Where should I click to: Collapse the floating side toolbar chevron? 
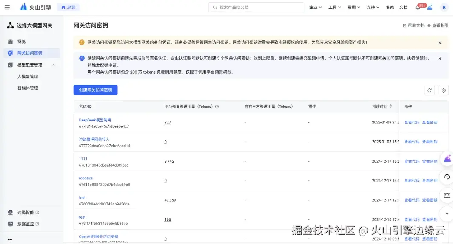pyautogui.click(x=447, y=214)
